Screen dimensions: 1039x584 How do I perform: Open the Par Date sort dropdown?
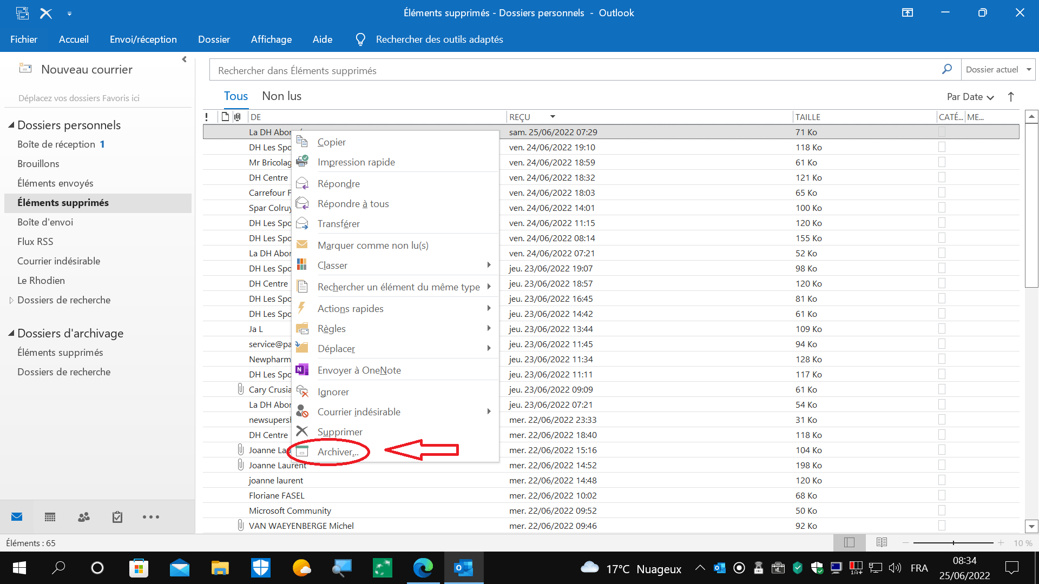coord(970,97)
